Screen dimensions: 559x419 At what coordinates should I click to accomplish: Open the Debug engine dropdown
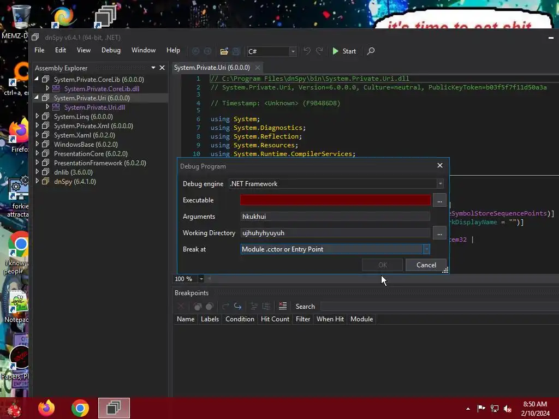pyautogui.click(x=336, y=183)
